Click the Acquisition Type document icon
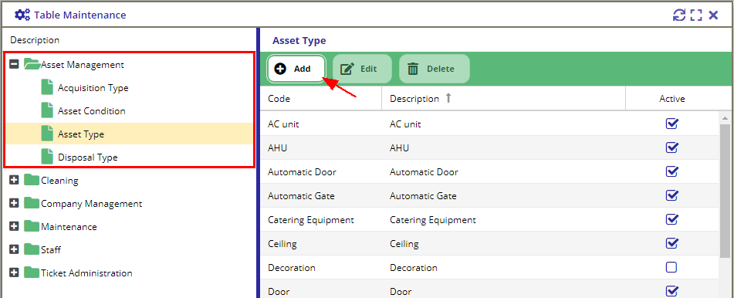This screenshot has height=298, width=734. tap(47, 87)
